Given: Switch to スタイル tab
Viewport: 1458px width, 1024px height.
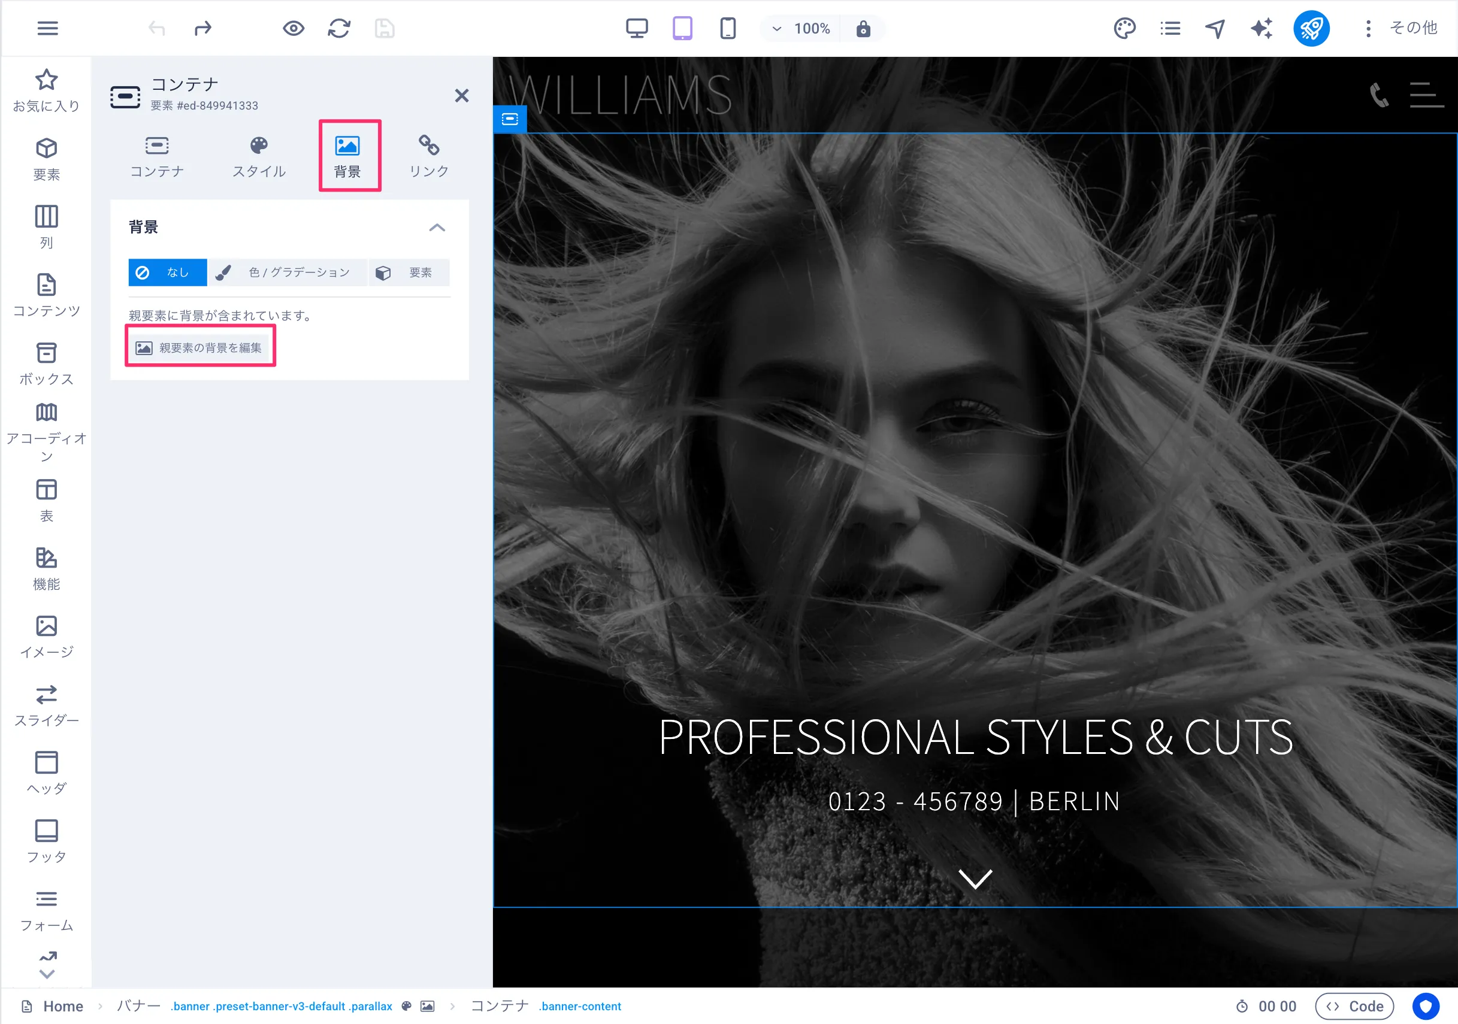Looking at the screenshot, I should pos(259,157).
